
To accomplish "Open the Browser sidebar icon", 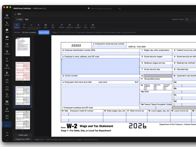I will pyautogui.click(x=7, y=16).
